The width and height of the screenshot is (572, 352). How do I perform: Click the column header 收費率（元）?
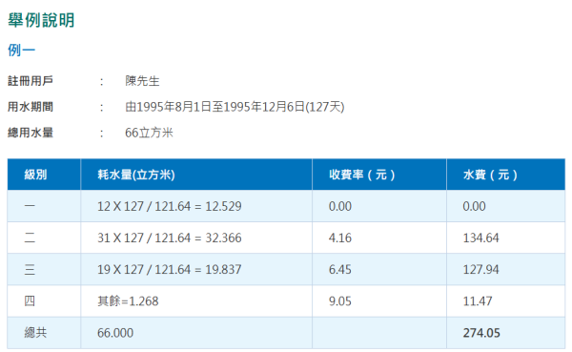tap(362, 175)
